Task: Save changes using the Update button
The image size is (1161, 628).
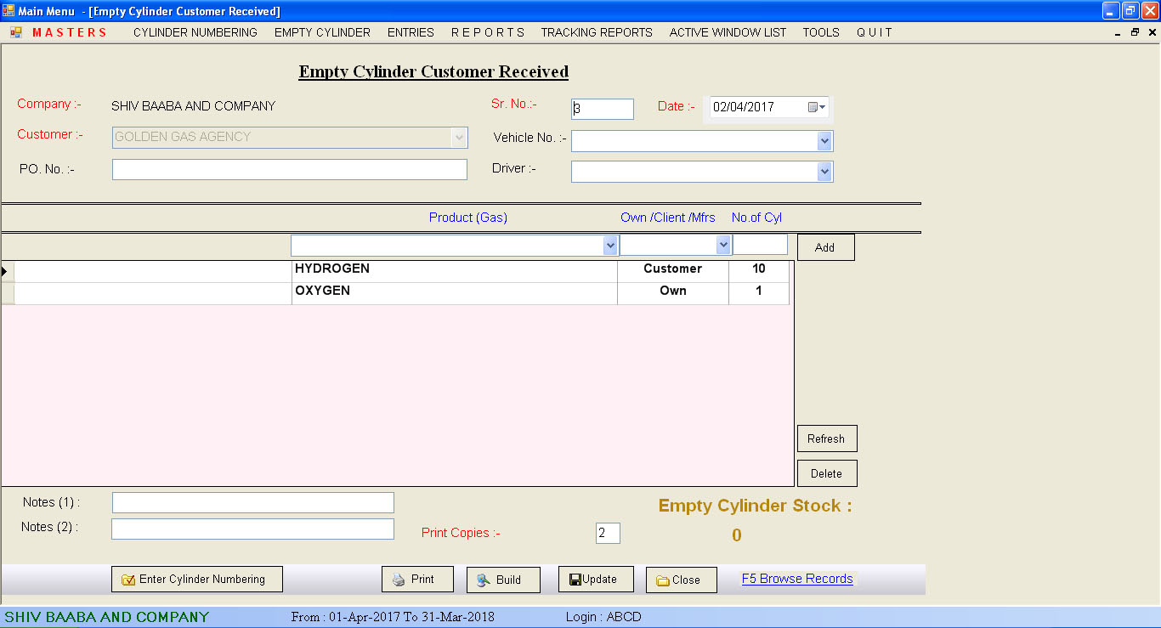Action: click(594, 580)
